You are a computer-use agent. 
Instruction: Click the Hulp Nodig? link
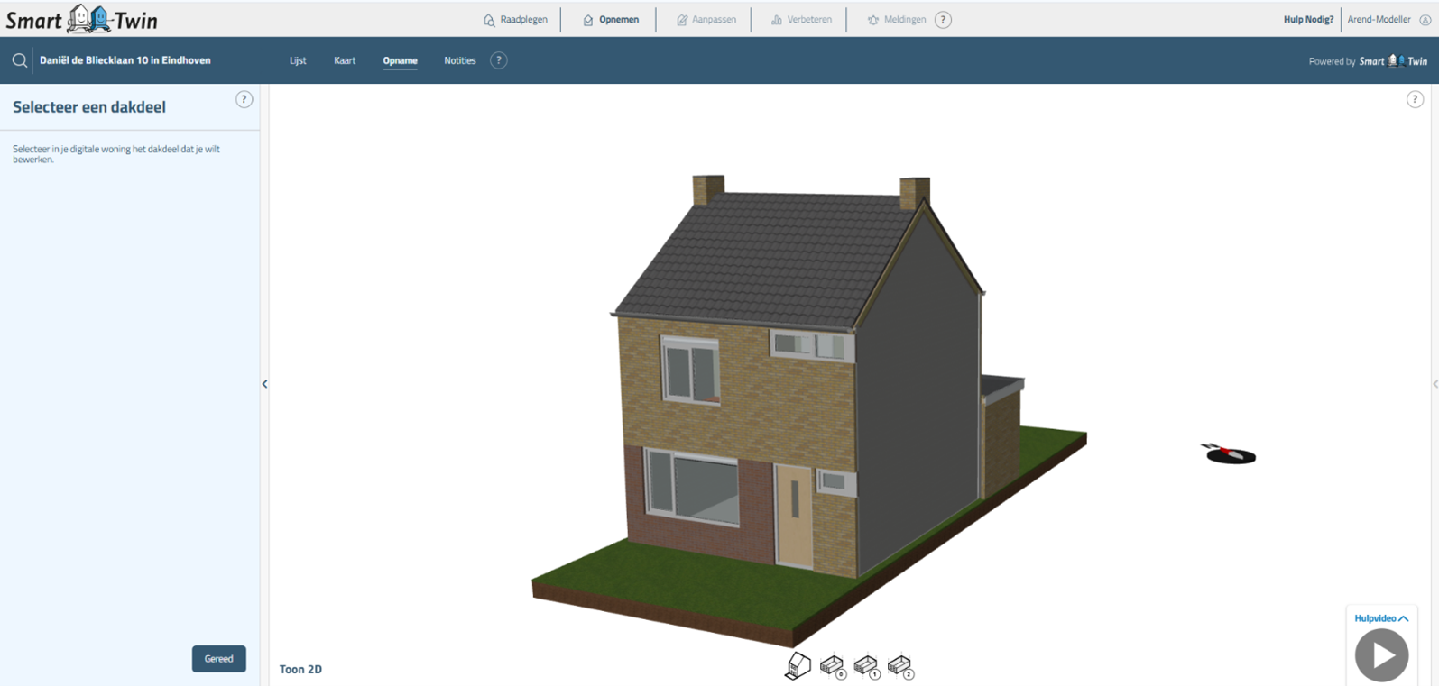pyautogui.click(x=1307, y=20)
